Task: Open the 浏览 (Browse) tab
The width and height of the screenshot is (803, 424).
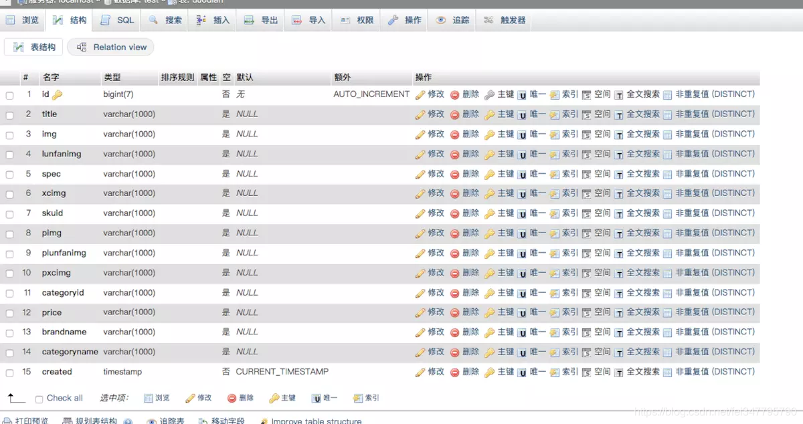Action: tap(22, 20)
